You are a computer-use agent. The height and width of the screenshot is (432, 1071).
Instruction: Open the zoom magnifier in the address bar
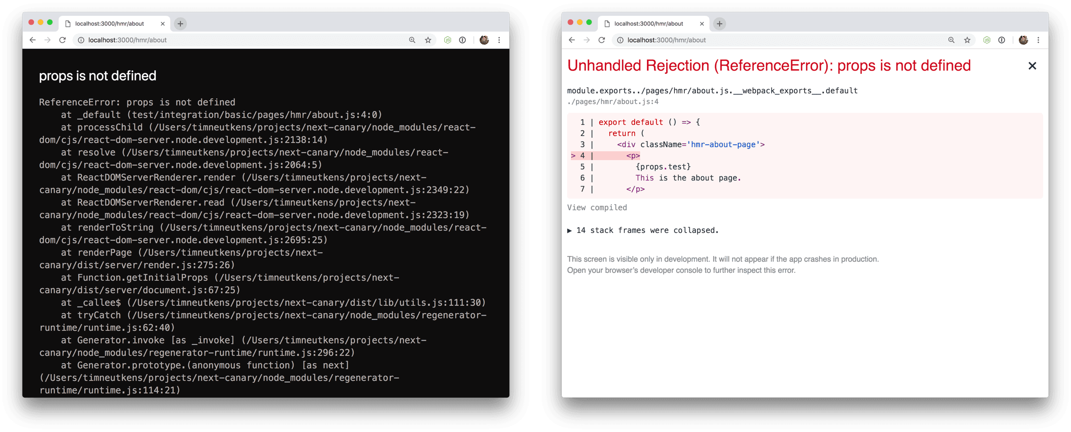951,40
